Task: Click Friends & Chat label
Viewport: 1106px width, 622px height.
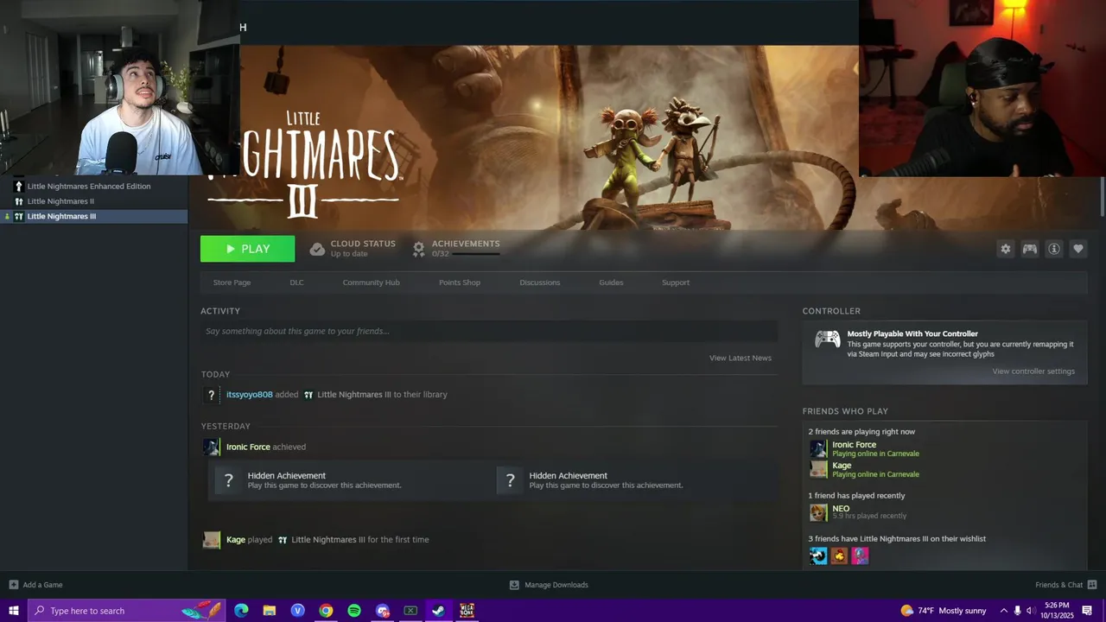Action: pos(1058,585)
